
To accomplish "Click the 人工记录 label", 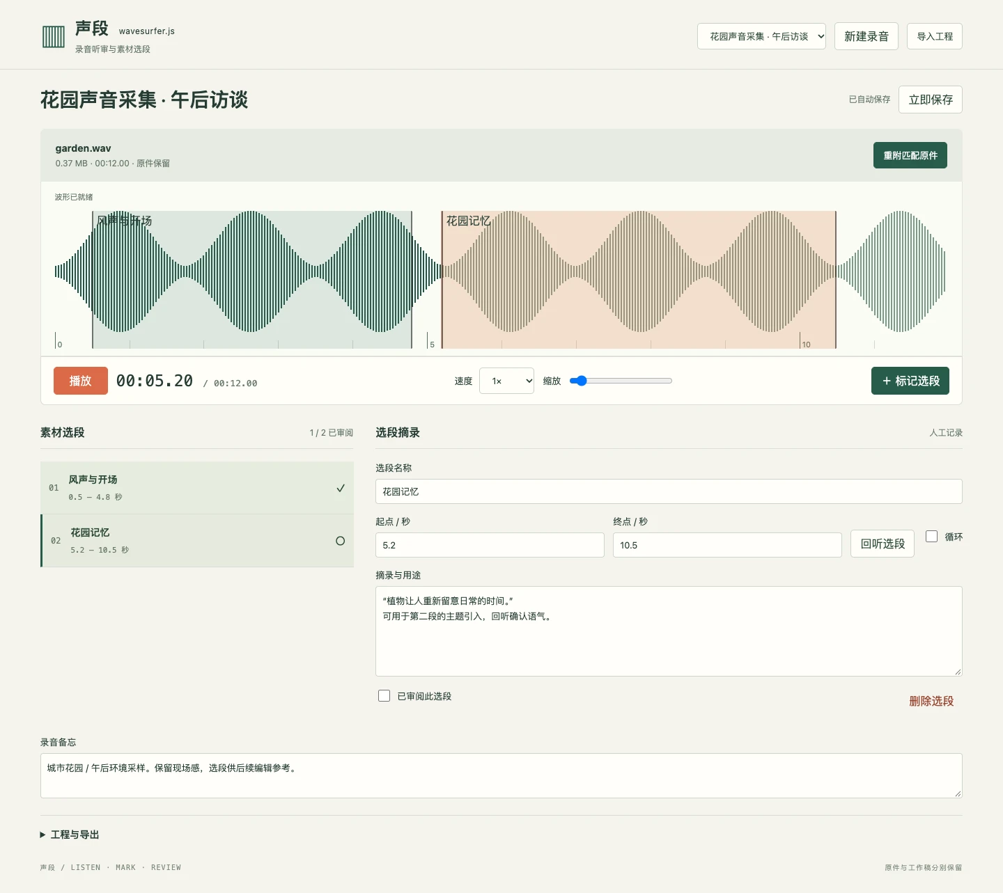I will 946,433.
